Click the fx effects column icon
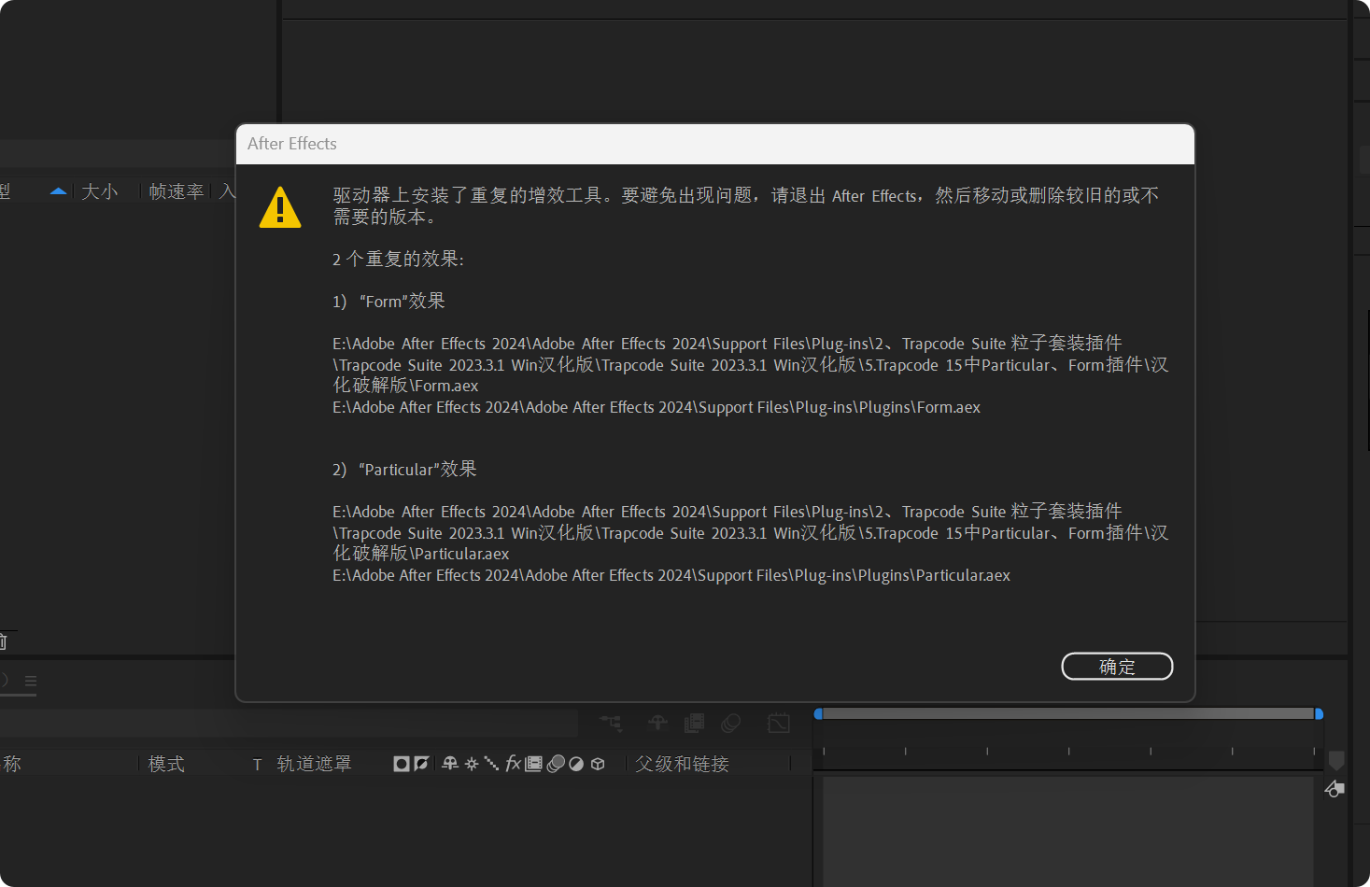This screenshot has height=887, width=1370. click(x=513, y=764)
